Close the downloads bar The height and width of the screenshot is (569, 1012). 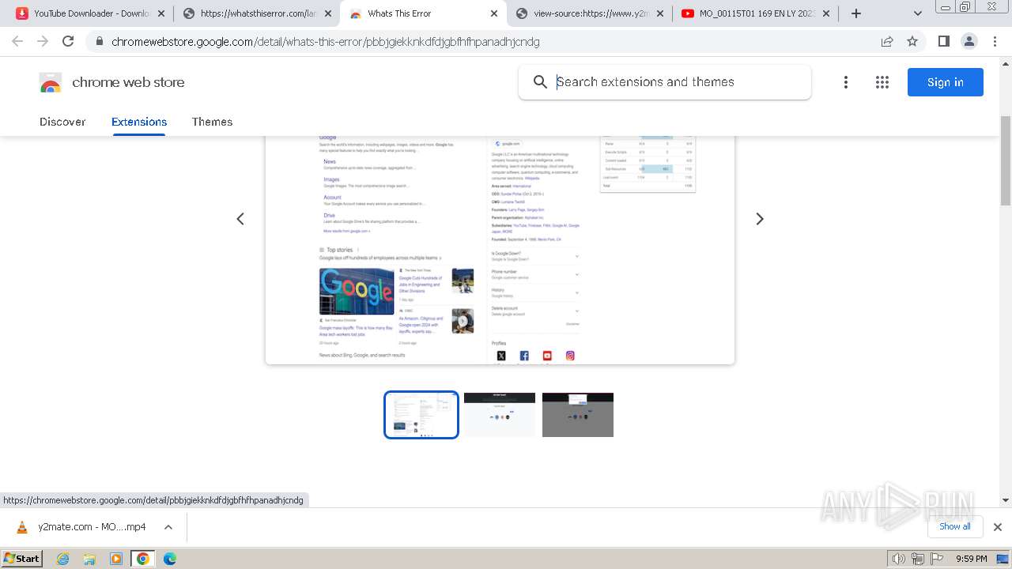(998, 527)
